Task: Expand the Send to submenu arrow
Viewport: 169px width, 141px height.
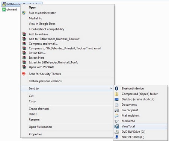Action: tap(111, 88)
